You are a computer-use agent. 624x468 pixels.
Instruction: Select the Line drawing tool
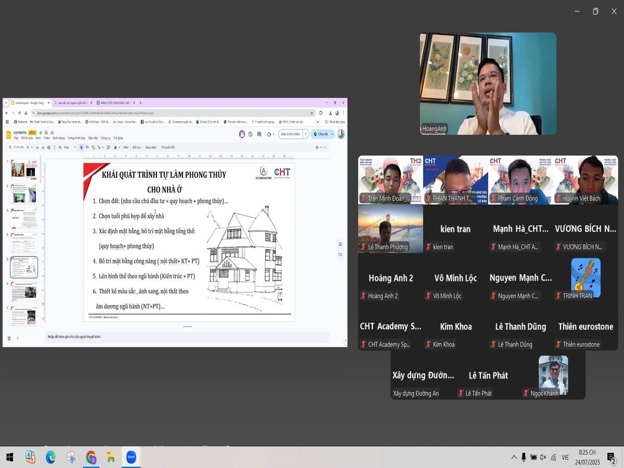(99, 147)
